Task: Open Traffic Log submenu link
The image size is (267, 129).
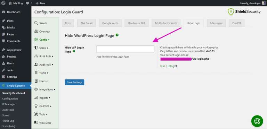Action: click(x=8, y=121)
